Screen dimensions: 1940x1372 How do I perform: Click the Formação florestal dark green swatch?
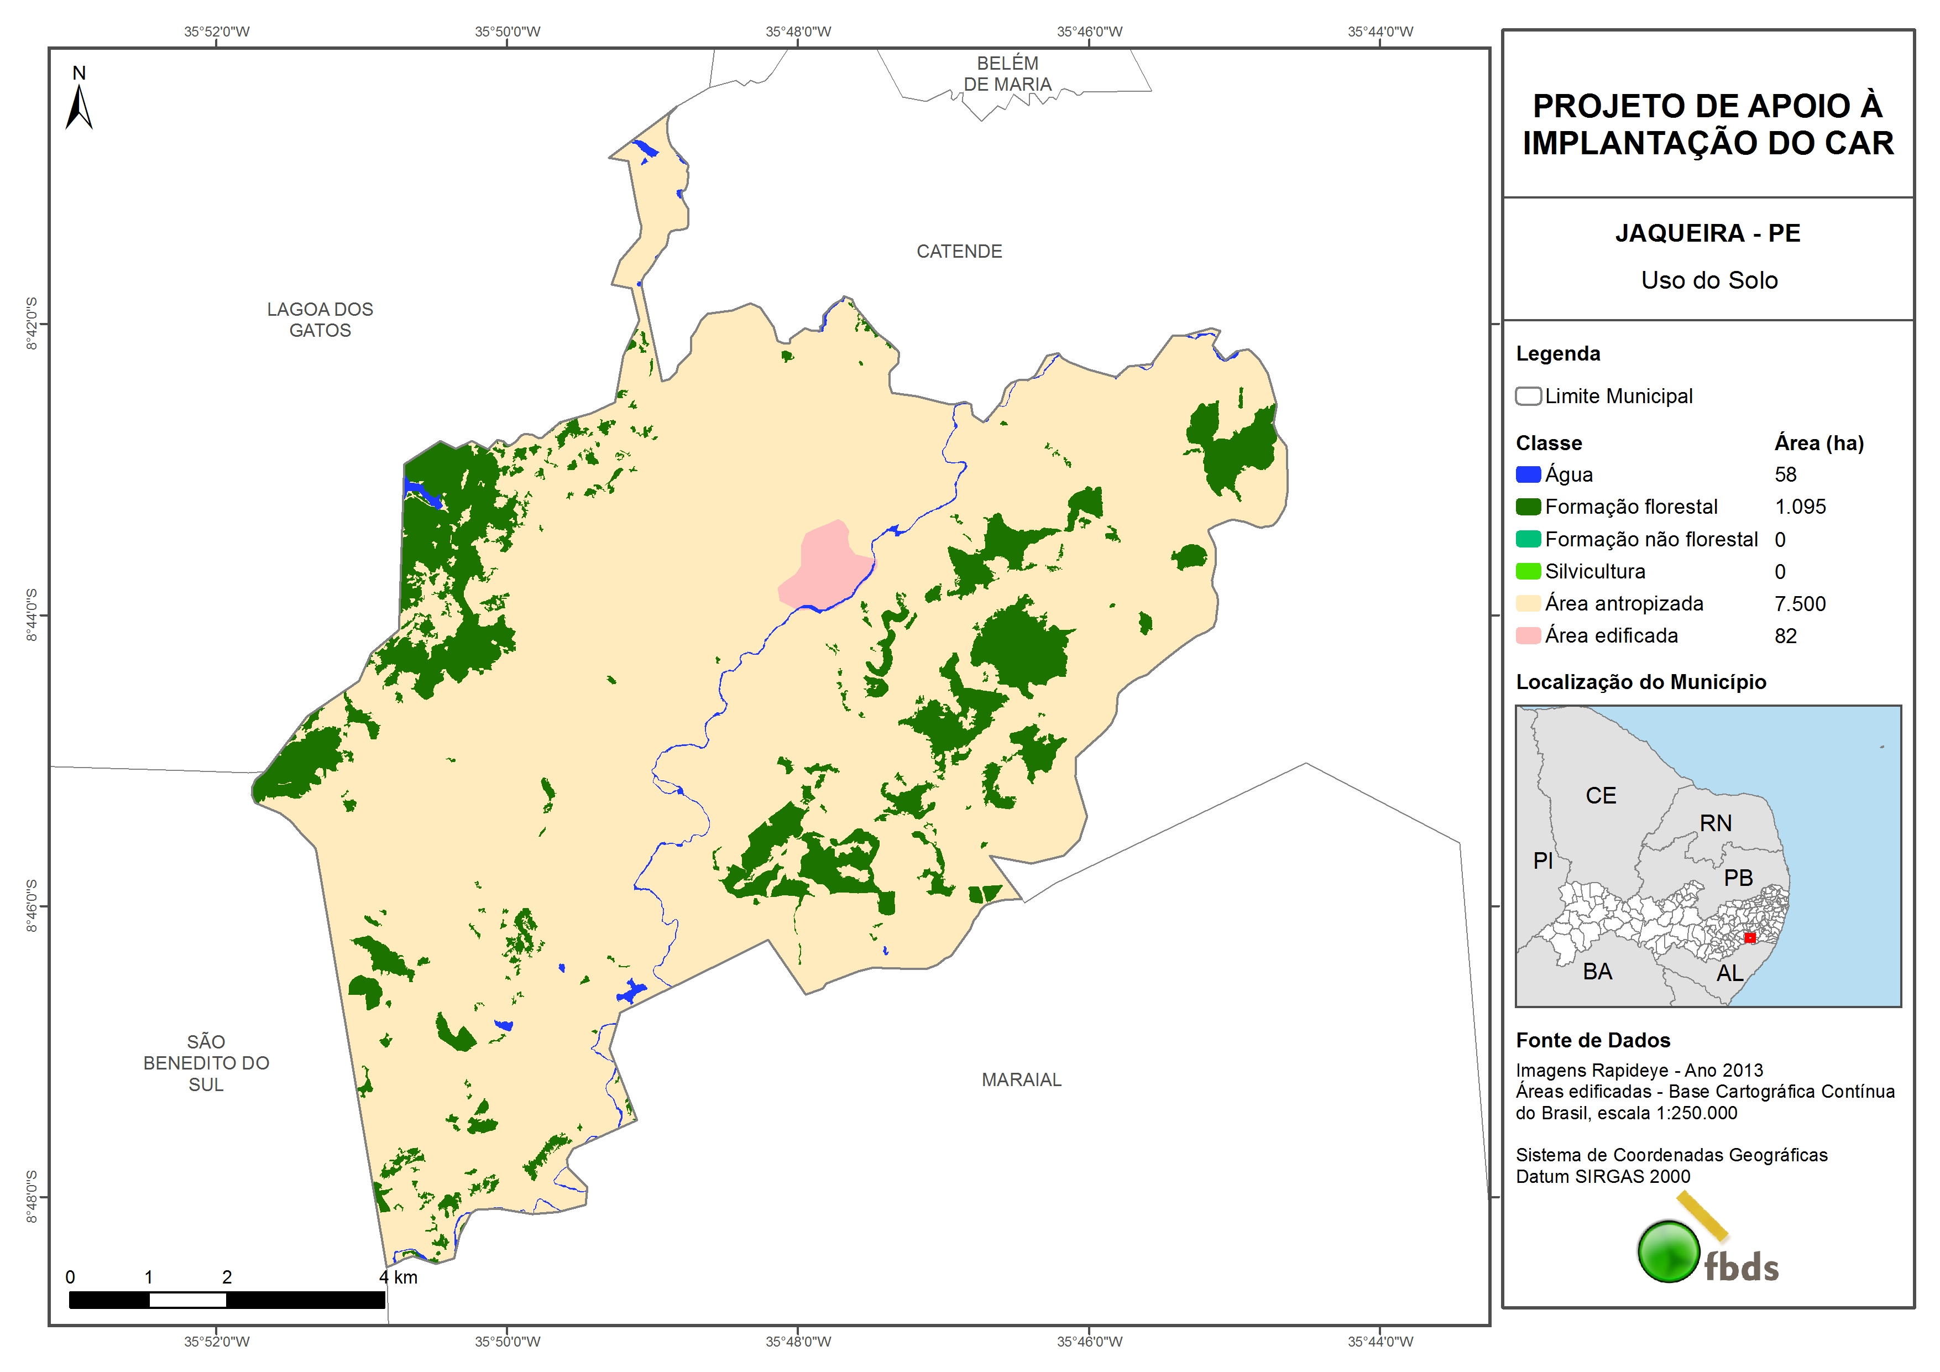tap(1528, 507)
